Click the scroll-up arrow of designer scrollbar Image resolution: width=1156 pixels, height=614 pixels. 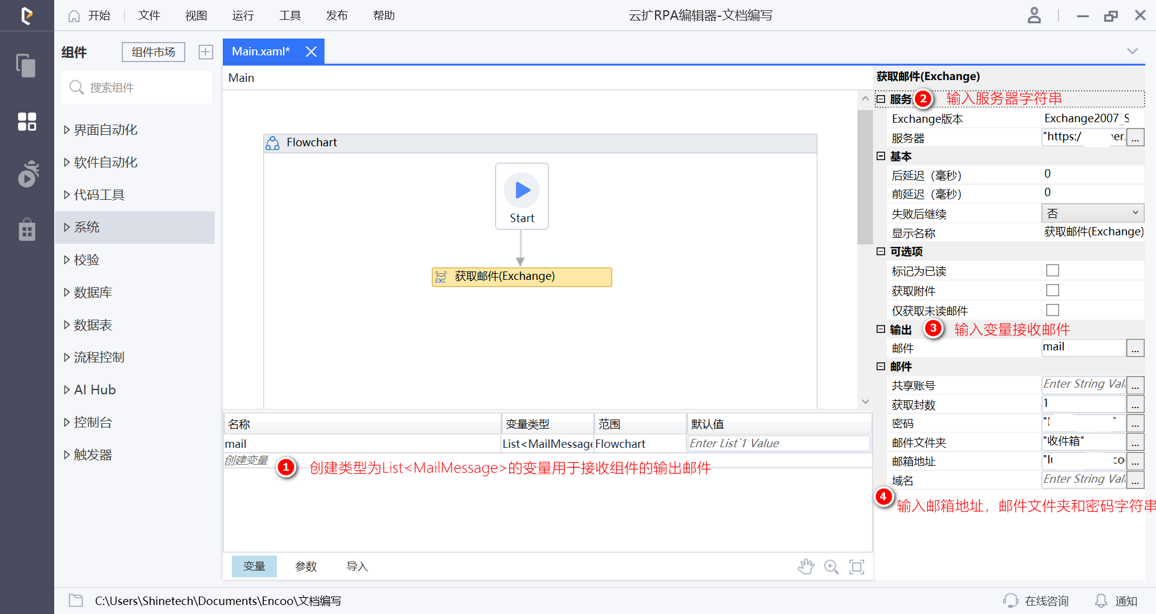coord(865,99)
